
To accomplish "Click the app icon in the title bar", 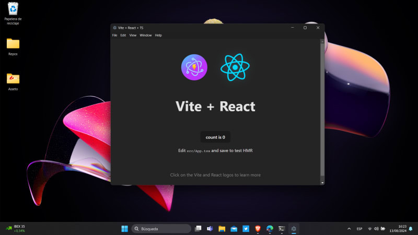I will pyautogui.click(x=114, y=28).
